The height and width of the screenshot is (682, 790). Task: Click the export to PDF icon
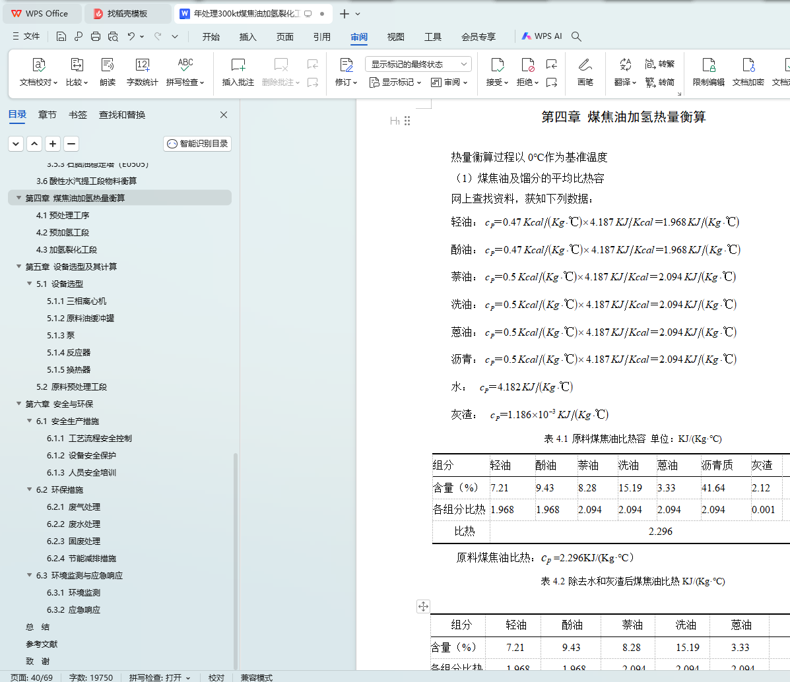pyautogui.click(x=78, y=36)
